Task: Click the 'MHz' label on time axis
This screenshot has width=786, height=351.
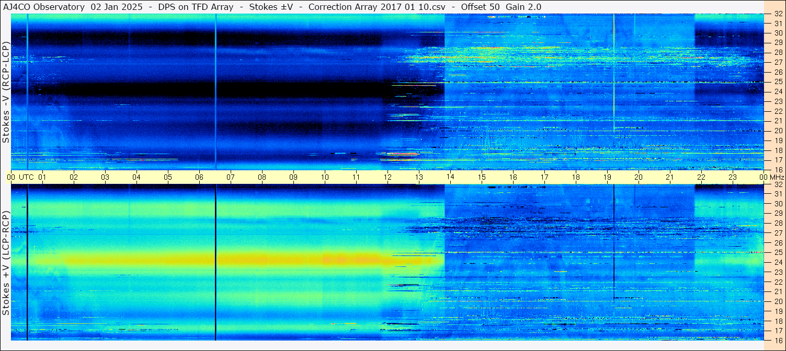Action: (777, 177)
